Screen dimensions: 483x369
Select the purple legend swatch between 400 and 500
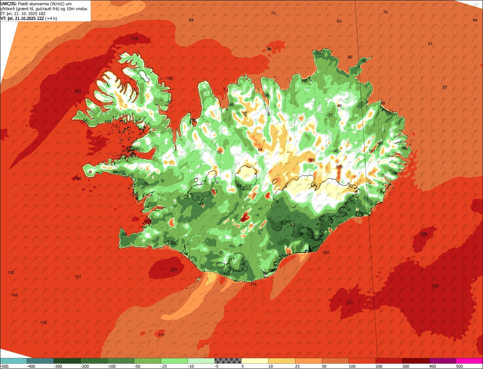(x=443, y=361)
